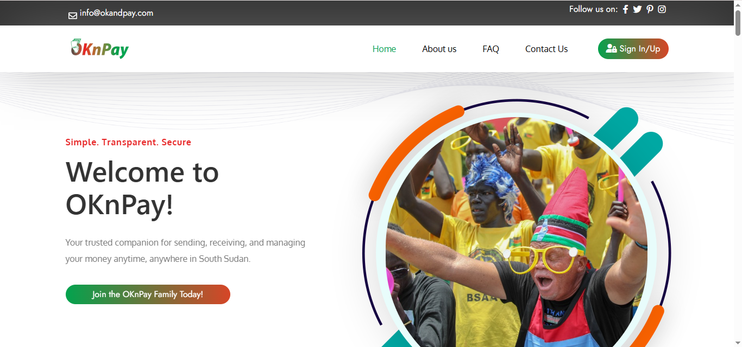
Task: Go to the Home menu item
Action: click(x=384, y=49)
